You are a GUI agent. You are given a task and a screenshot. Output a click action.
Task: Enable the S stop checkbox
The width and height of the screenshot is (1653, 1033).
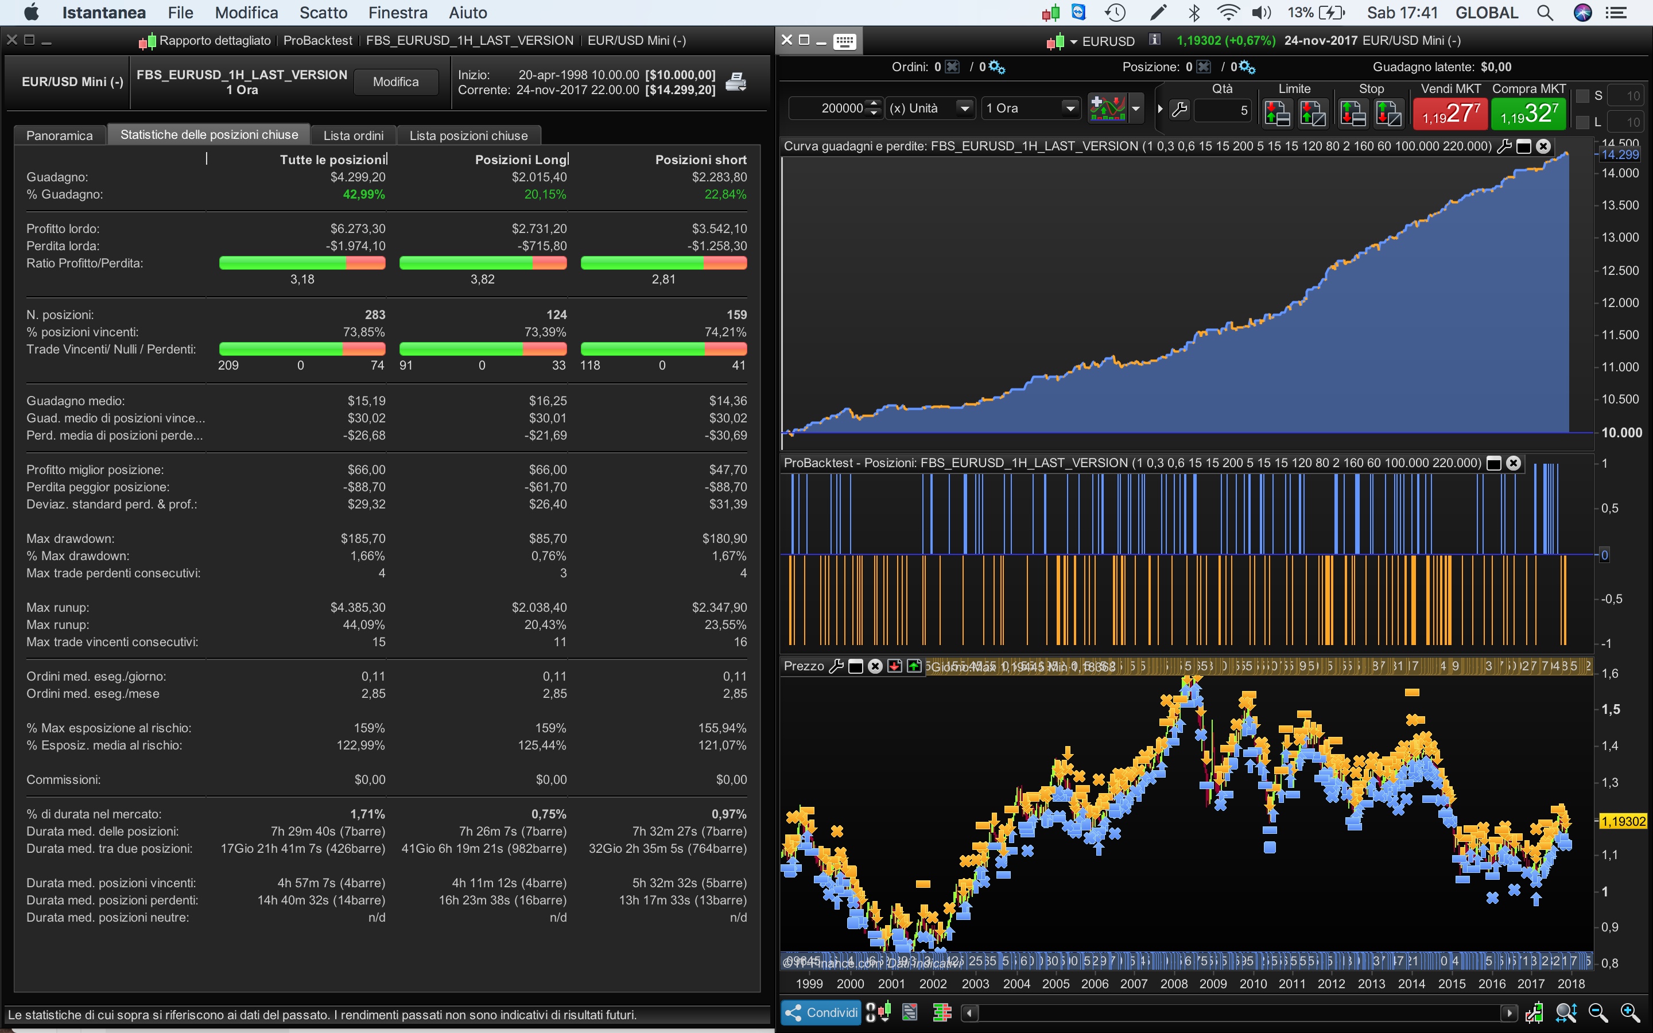click(1582, 96)
